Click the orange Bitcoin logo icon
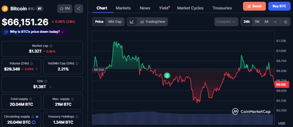This screenshot has width=293, height=127. click(5, 9)
